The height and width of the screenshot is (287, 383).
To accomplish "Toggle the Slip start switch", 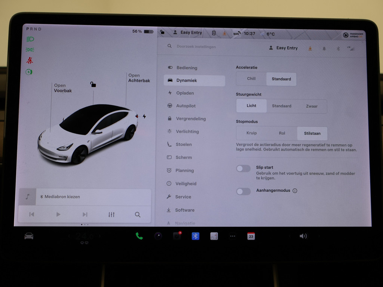I will 243,169.
